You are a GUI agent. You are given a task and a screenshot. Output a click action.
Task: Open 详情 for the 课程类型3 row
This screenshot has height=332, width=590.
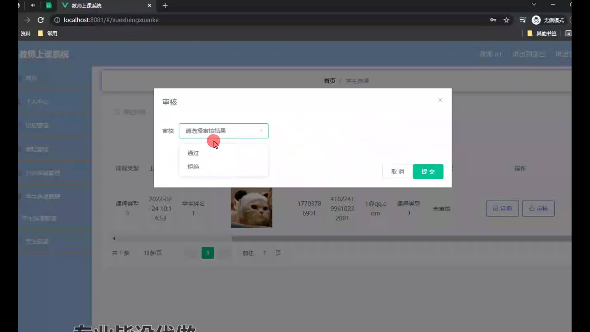point(502,208)
